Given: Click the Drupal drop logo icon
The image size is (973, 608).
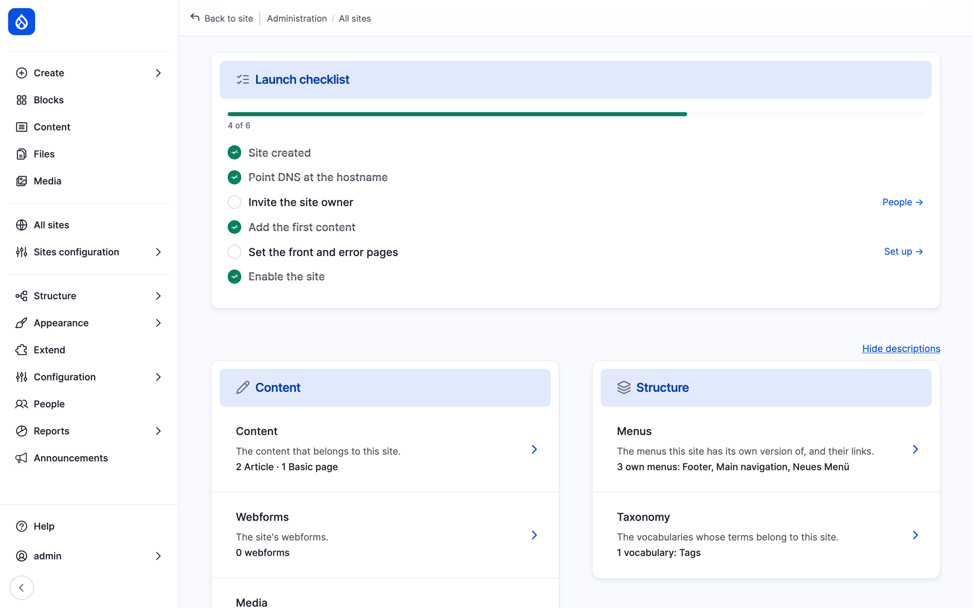Looking at the screenshot, I should pos(22,22).
